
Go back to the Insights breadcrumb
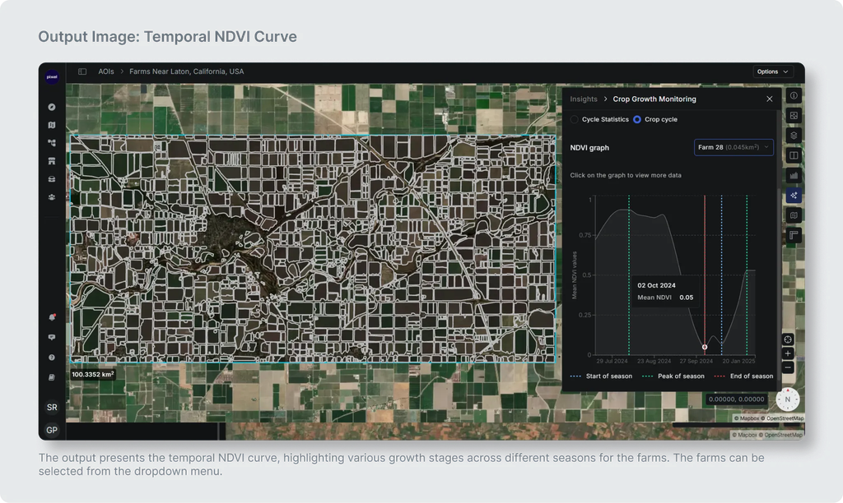click(584, 99)
